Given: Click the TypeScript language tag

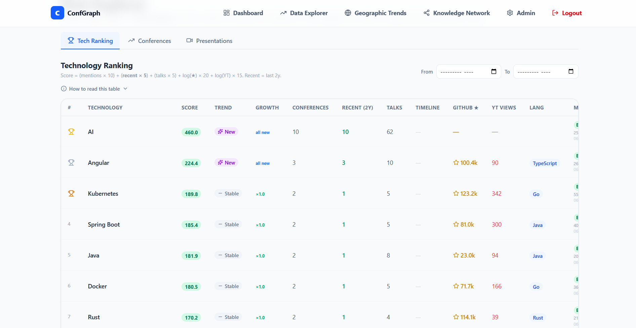Looking at the screenshot, I should [x=545, y=163].
